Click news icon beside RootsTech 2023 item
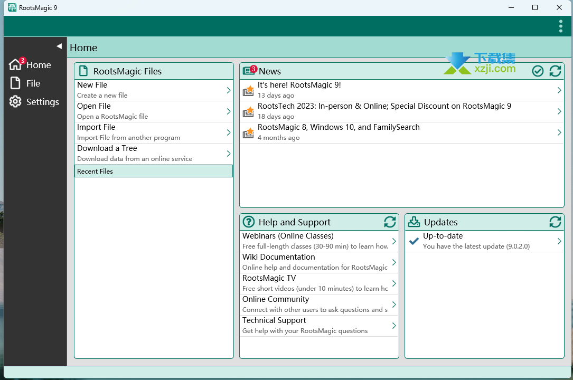The image size is (573, 380). click(249, 112)
